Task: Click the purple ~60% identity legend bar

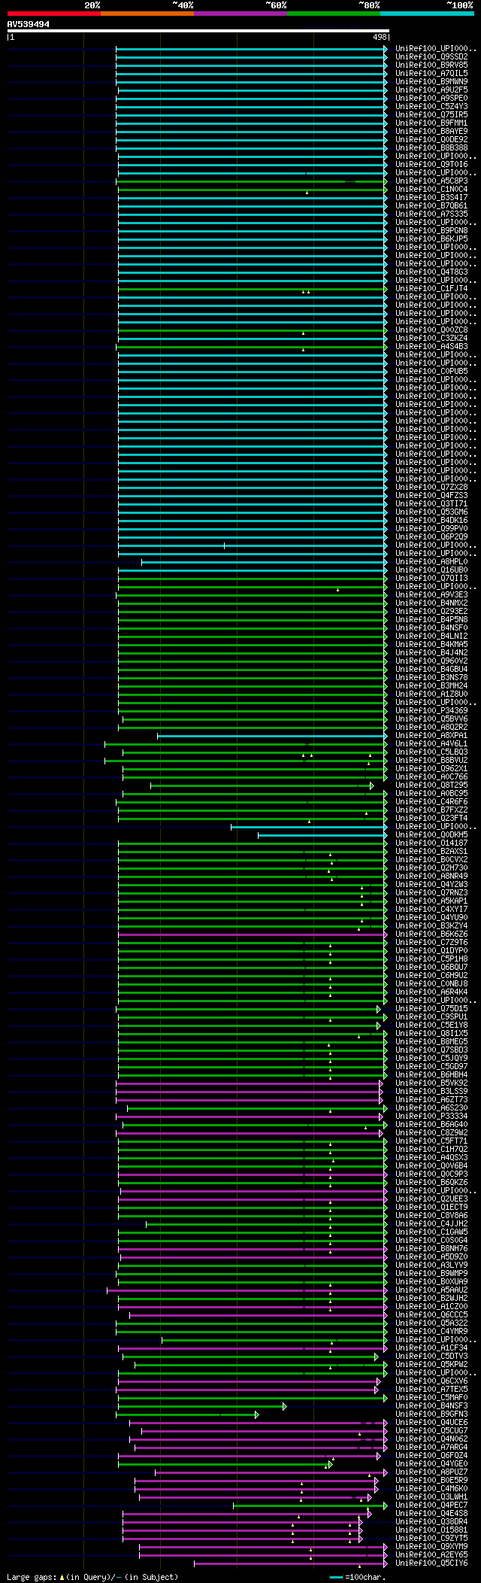Action: (240, 14)
